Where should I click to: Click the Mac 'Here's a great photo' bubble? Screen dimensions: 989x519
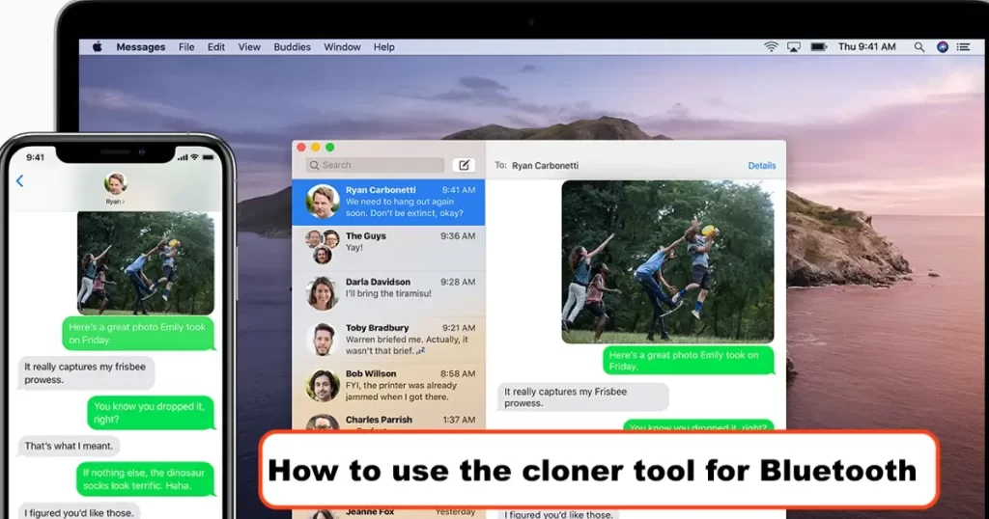point(689,361)
